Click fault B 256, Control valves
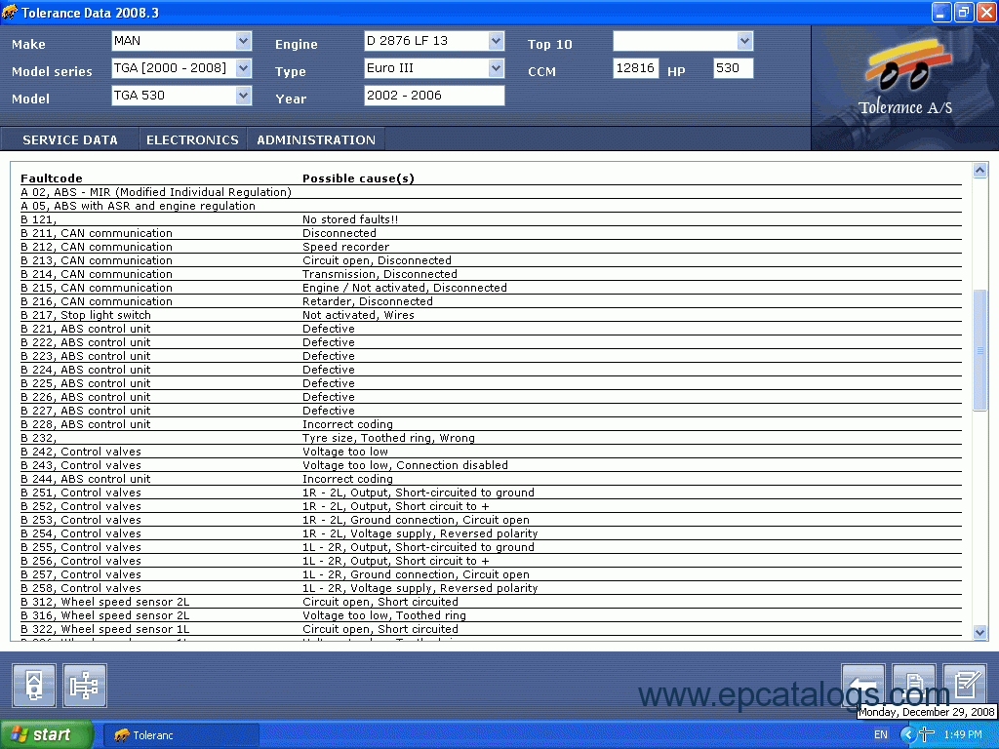Screen dimensions: 999x749 pos(491,562)
